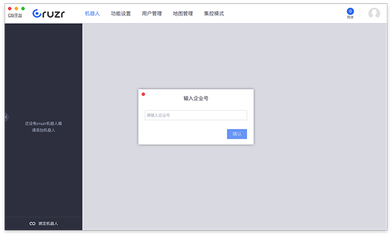Close the 输入企业号 dialog red dot

143,94
